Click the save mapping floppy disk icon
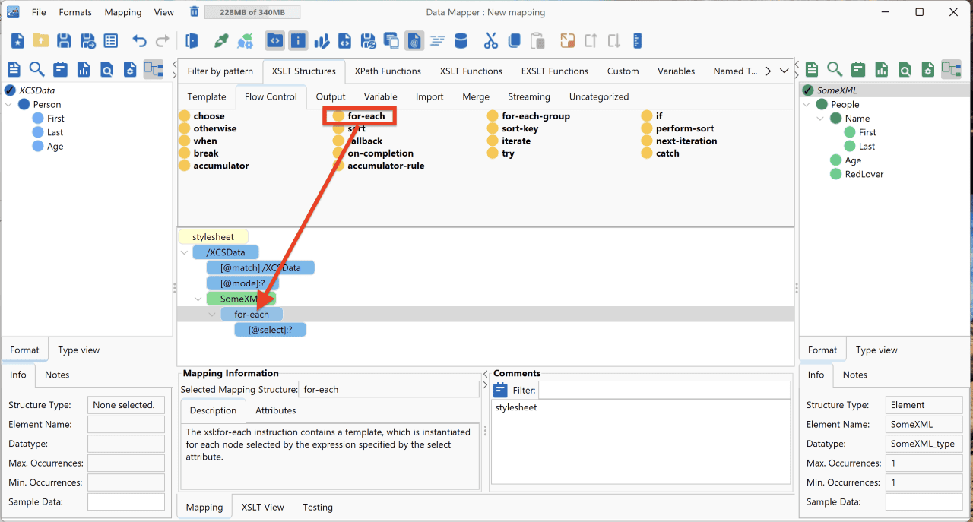Image resolution: width=973 pixels, height=522 pixels. coord(65,41)
